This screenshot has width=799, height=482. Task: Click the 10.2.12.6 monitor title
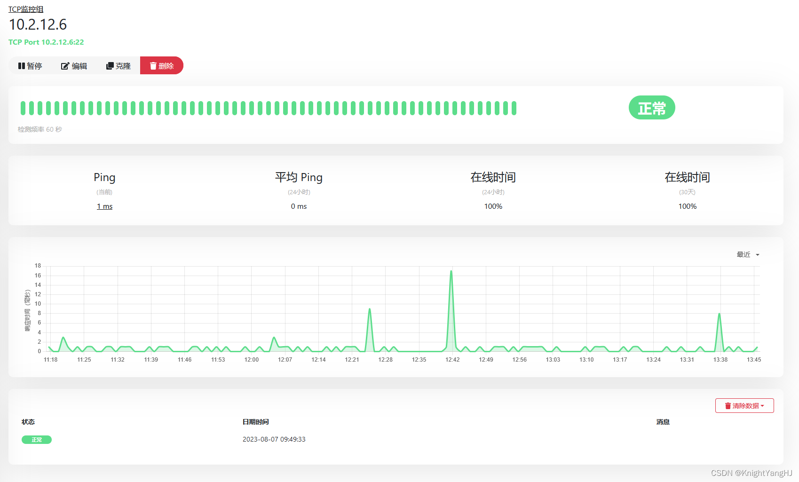point(38,24)
